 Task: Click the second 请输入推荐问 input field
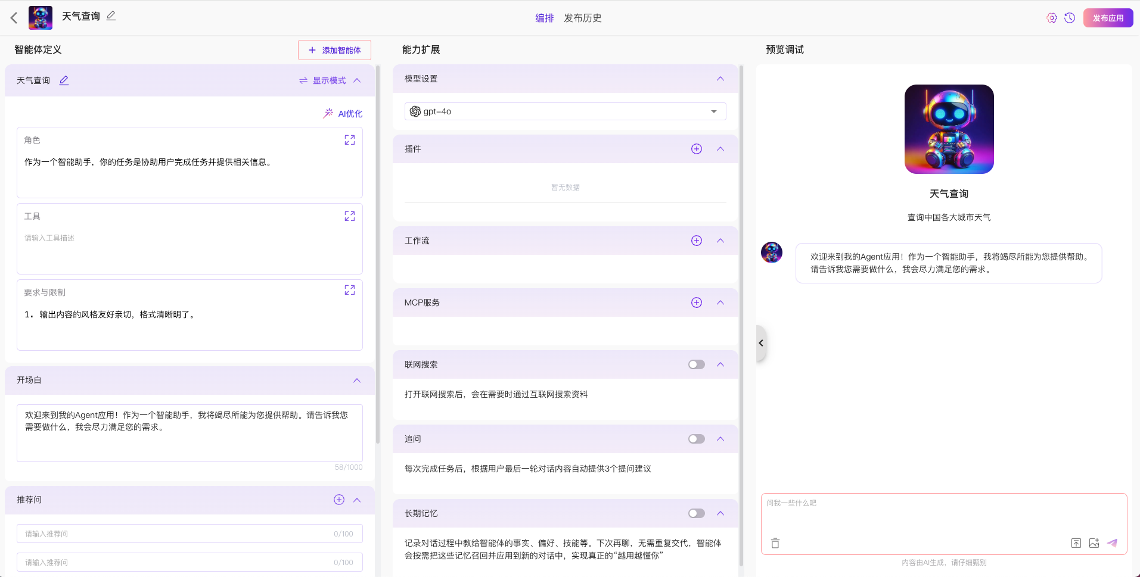[x=190, y=562]
